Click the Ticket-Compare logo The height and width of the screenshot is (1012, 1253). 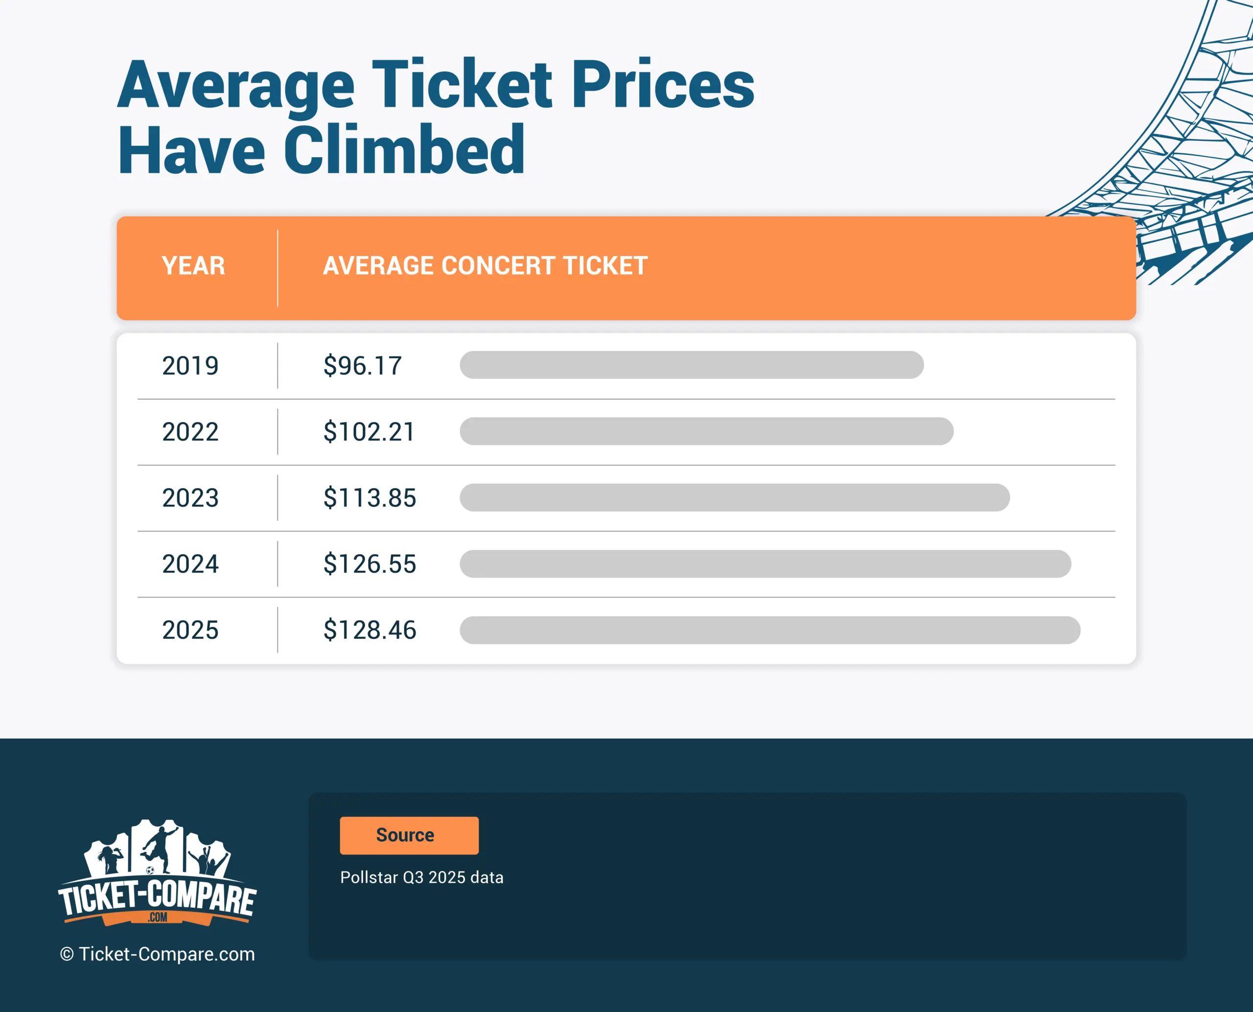tap(157, 873)
